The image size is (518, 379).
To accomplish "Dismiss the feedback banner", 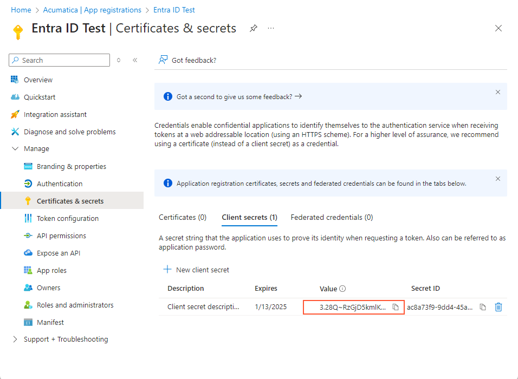I will click(498, 92).
